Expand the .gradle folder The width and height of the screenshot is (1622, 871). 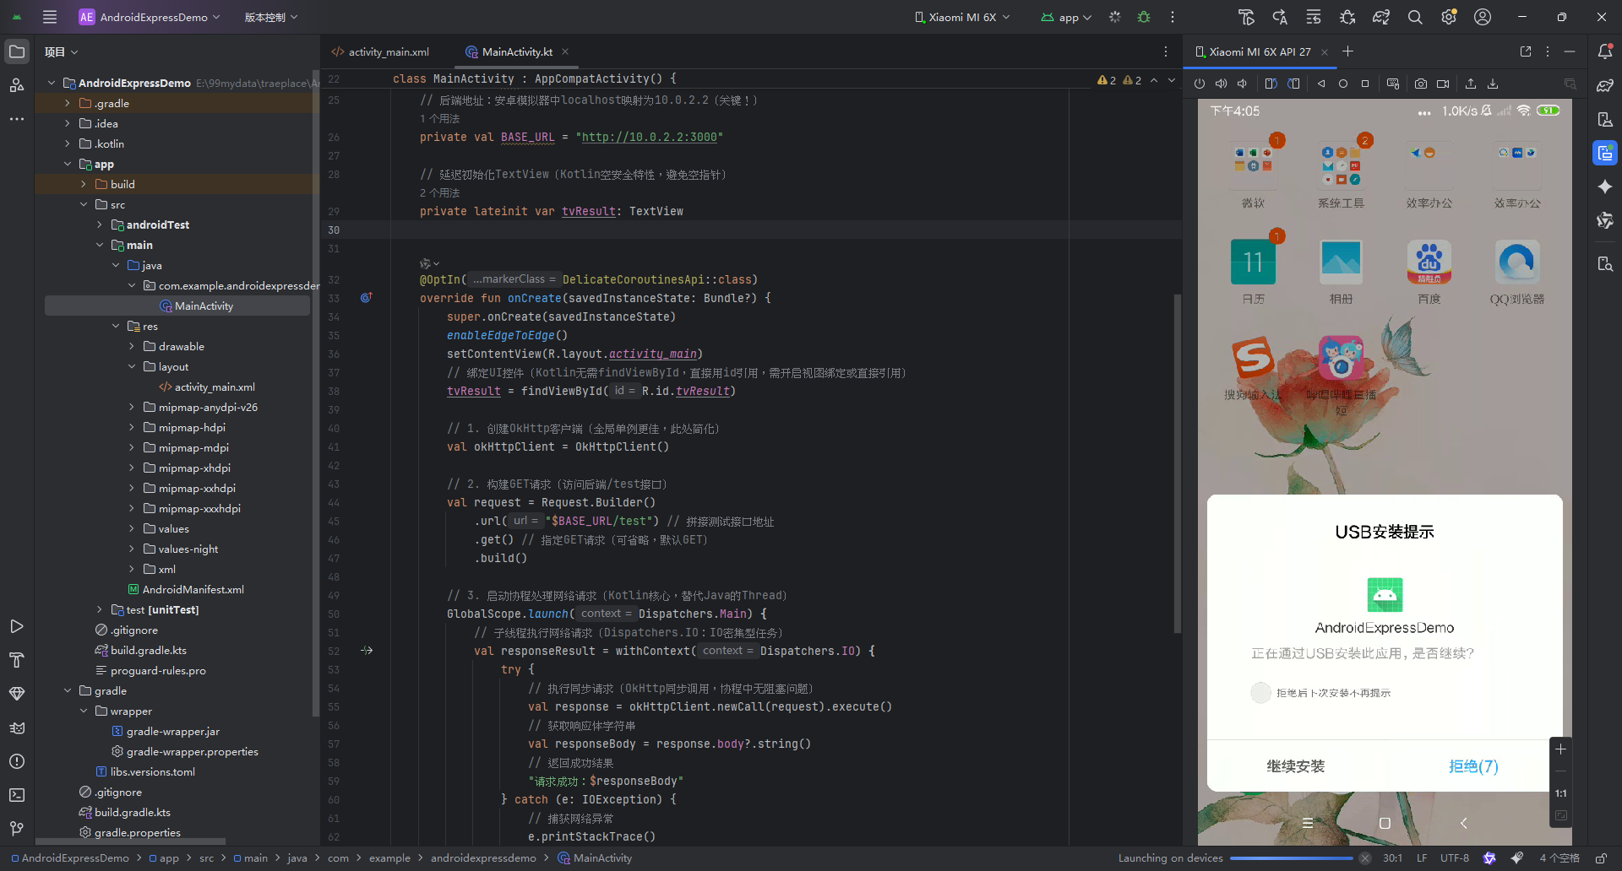[x=68, y=103]
